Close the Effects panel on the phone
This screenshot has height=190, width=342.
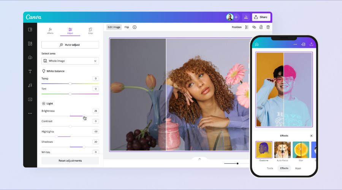[x=312, y=136]
